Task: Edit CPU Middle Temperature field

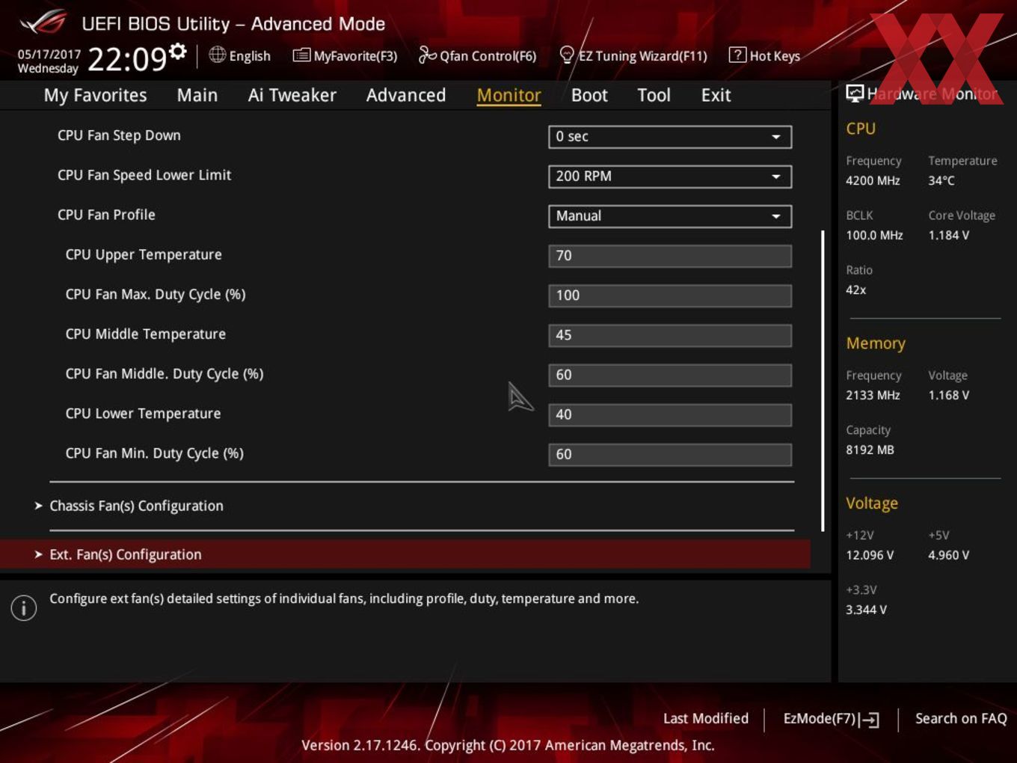Action: coord(670,335)
